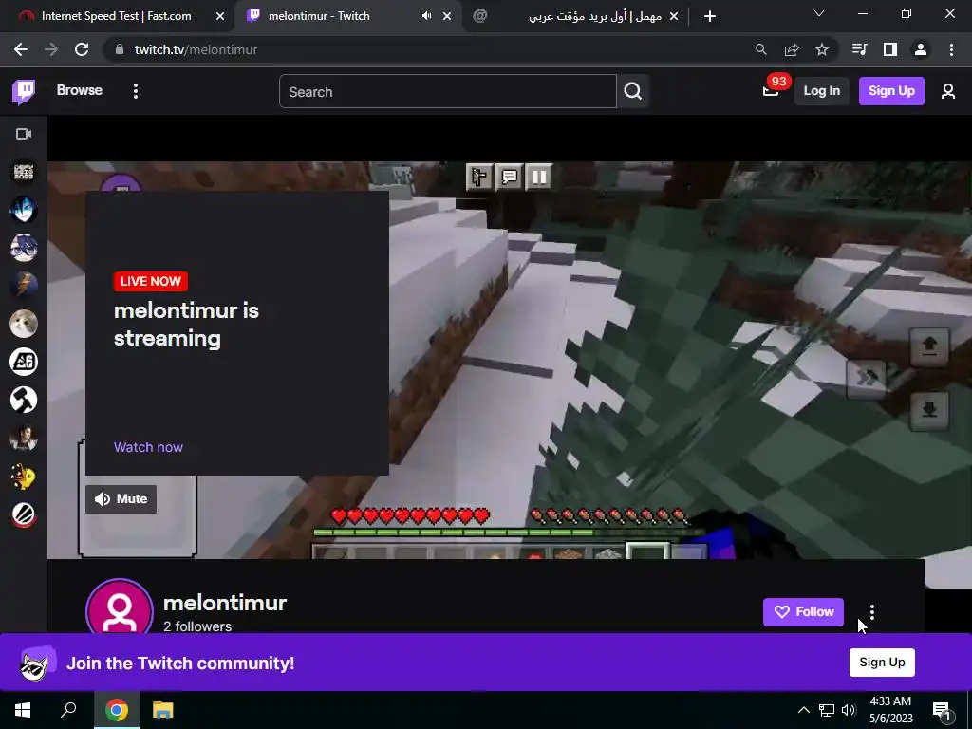Click Sign Up in the purple banner
This screenshot has width=972, height=729.
point(882,663)
